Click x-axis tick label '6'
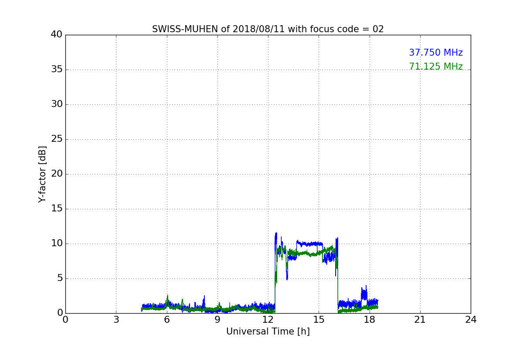 (x=166, y=319)
